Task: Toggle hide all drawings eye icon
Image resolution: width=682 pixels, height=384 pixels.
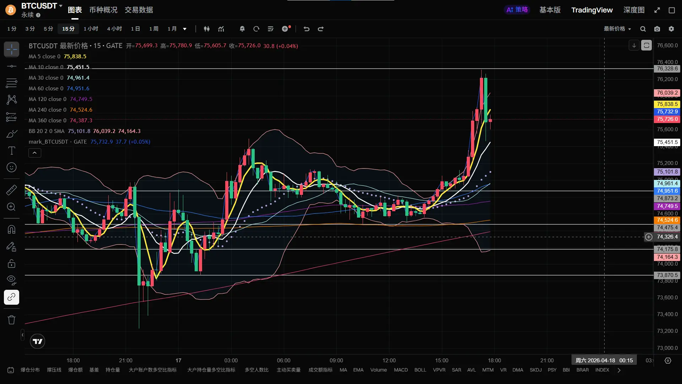Action: point(11,280)
